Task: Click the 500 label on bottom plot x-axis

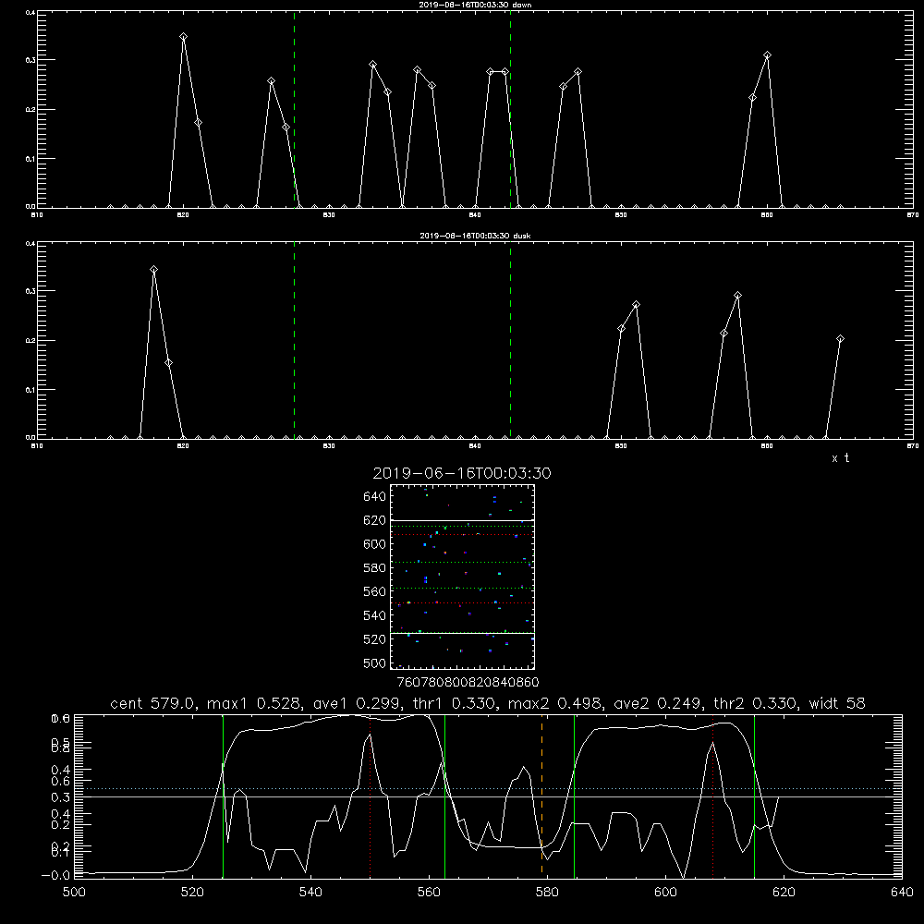Action: 74,893
